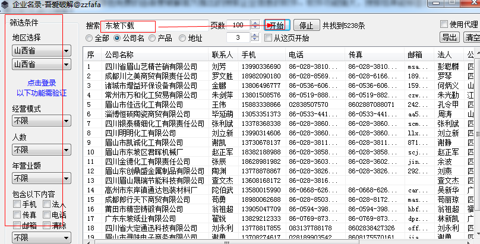
Task: Click the 传真 column header
Action: point(375,55)
